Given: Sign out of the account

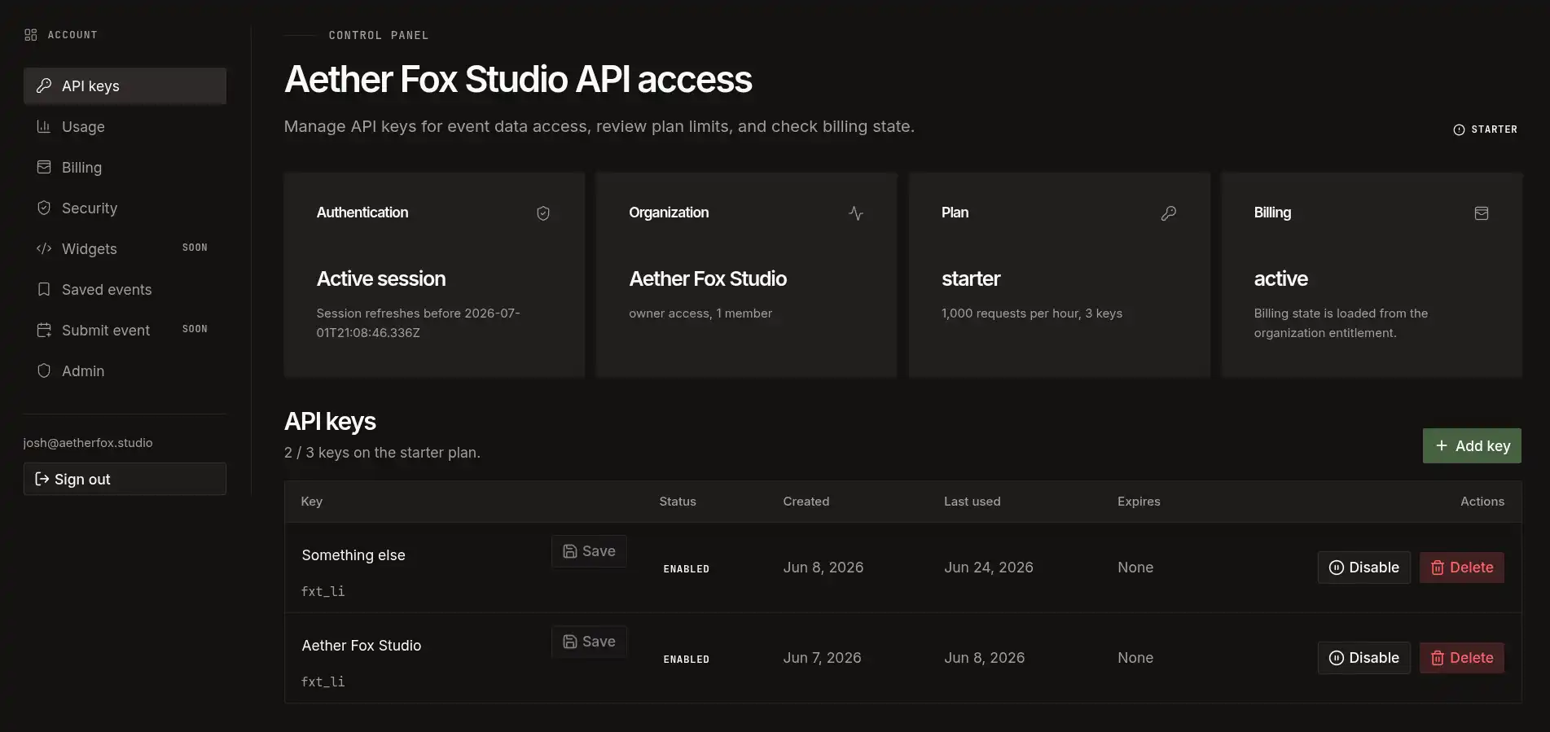Looking at the screenshot, I should click(125, 479).
